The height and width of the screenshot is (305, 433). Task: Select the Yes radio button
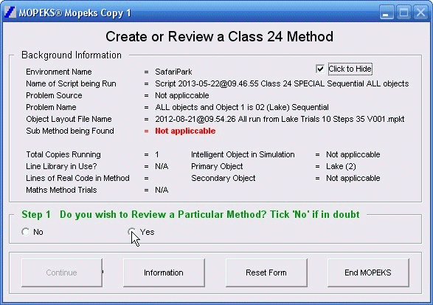click(x=131, y=232)
